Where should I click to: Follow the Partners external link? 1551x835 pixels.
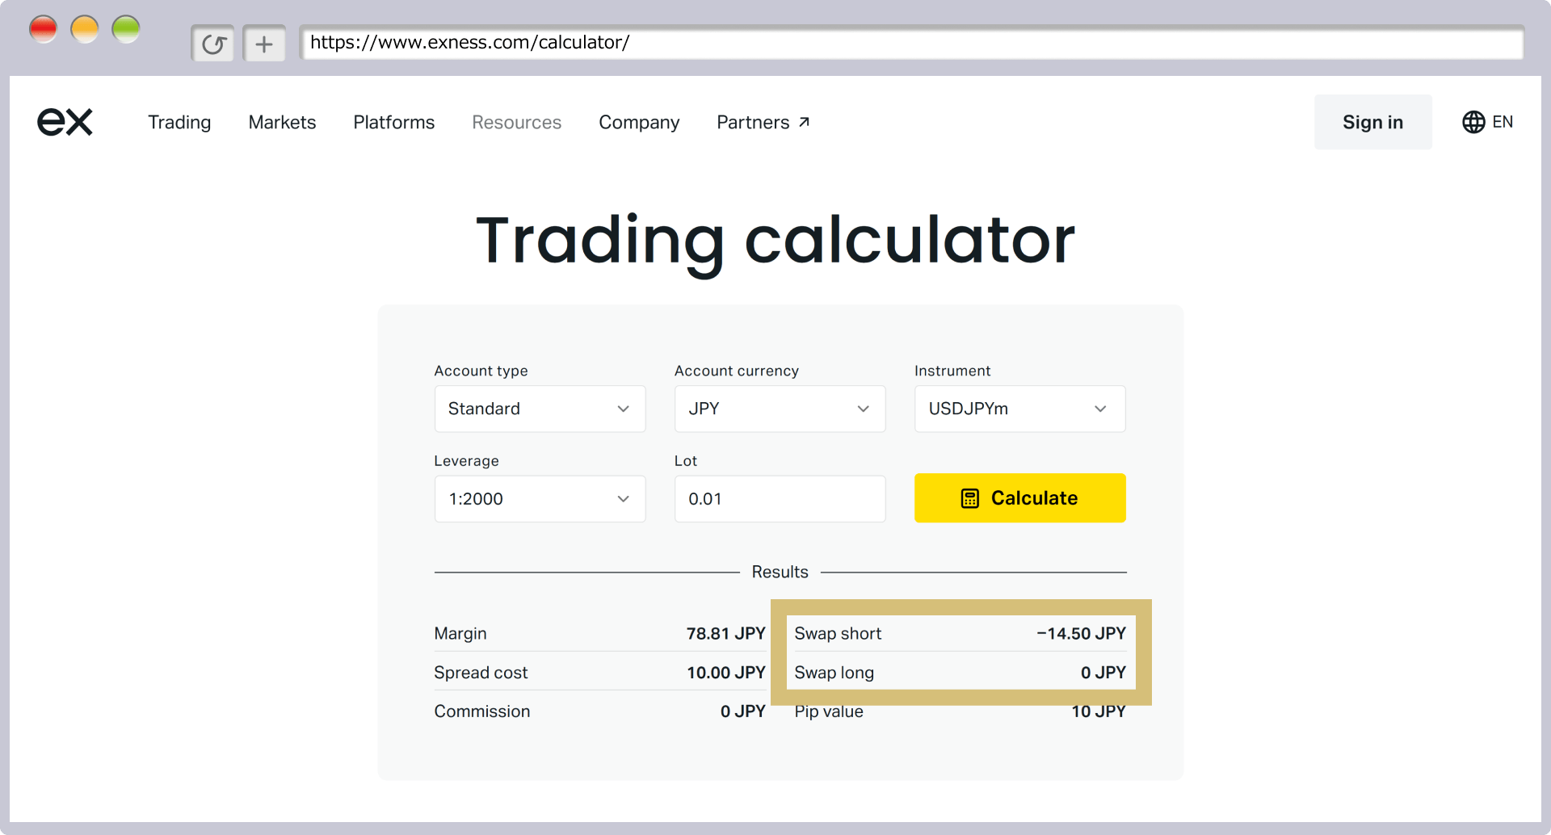tap(763, 122)
